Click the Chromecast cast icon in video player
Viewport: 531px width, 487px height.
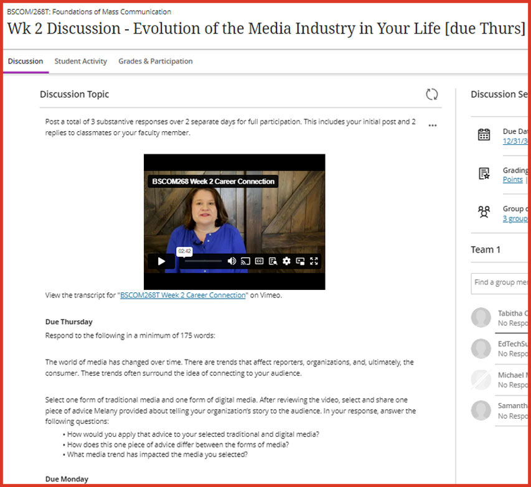(x=245, y=261)
